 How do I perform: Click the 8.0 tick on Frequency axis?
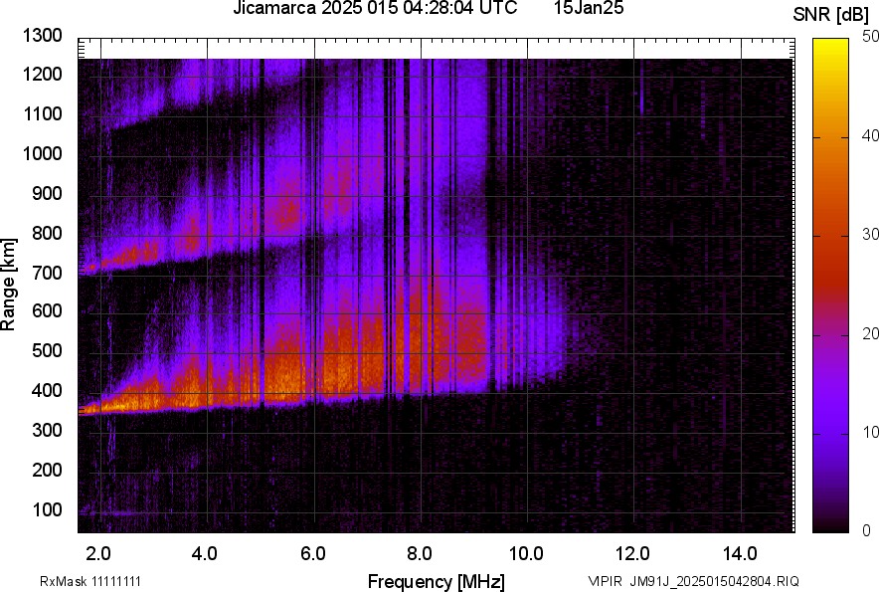tap(420, 552)
